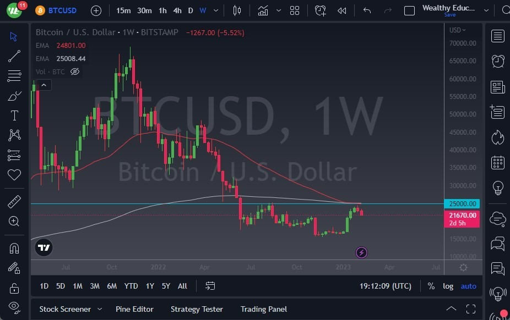Select the Text annotation tool
The width and height of the screenshot is (510, 320).
[14, 115]
